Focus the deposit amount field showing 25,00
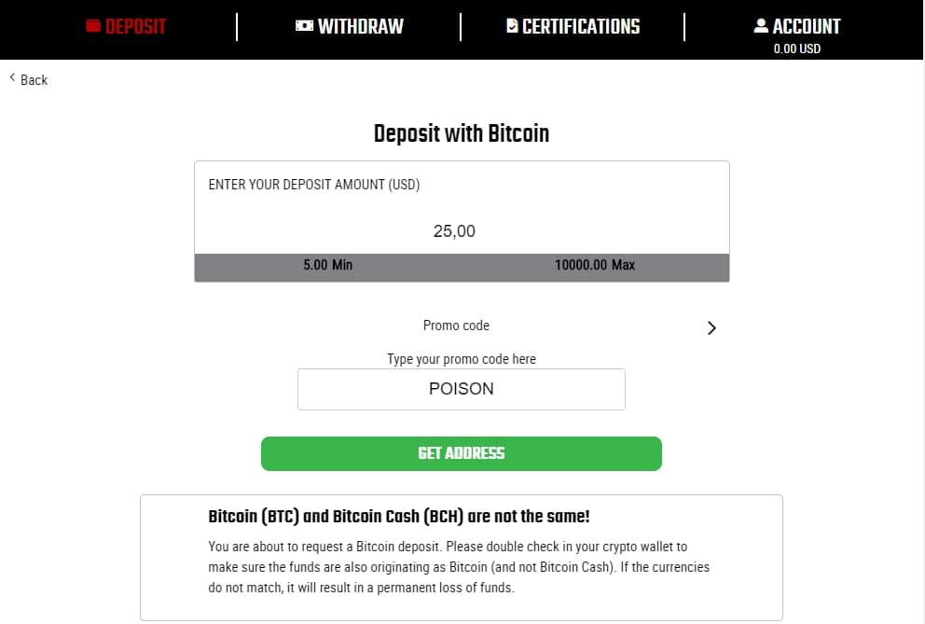This screenshot has width=925, height=624. coord(455,231)
